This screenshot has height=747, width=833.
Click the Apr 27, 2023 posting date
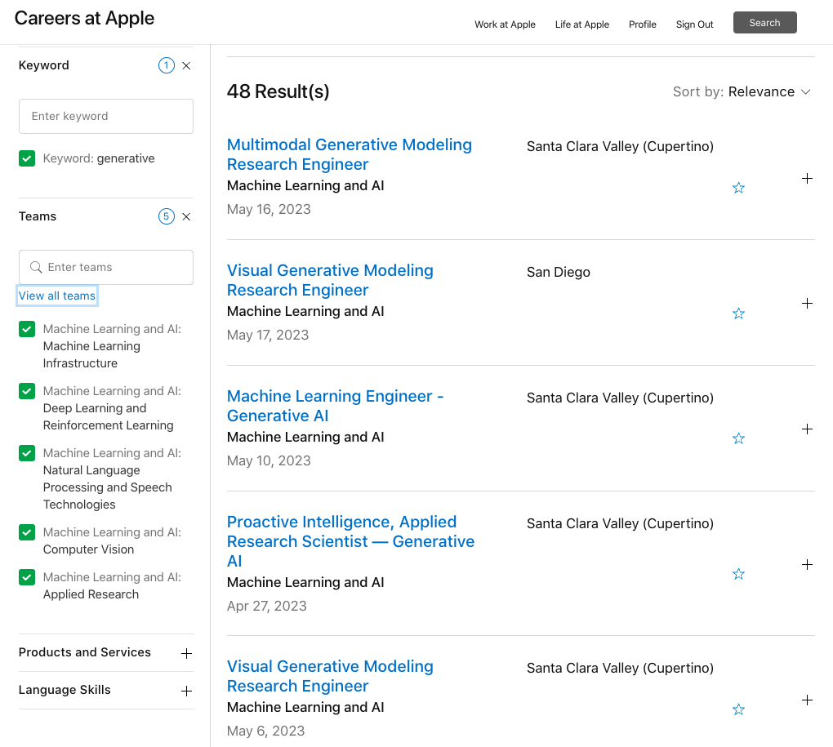(x=267, y=607)
